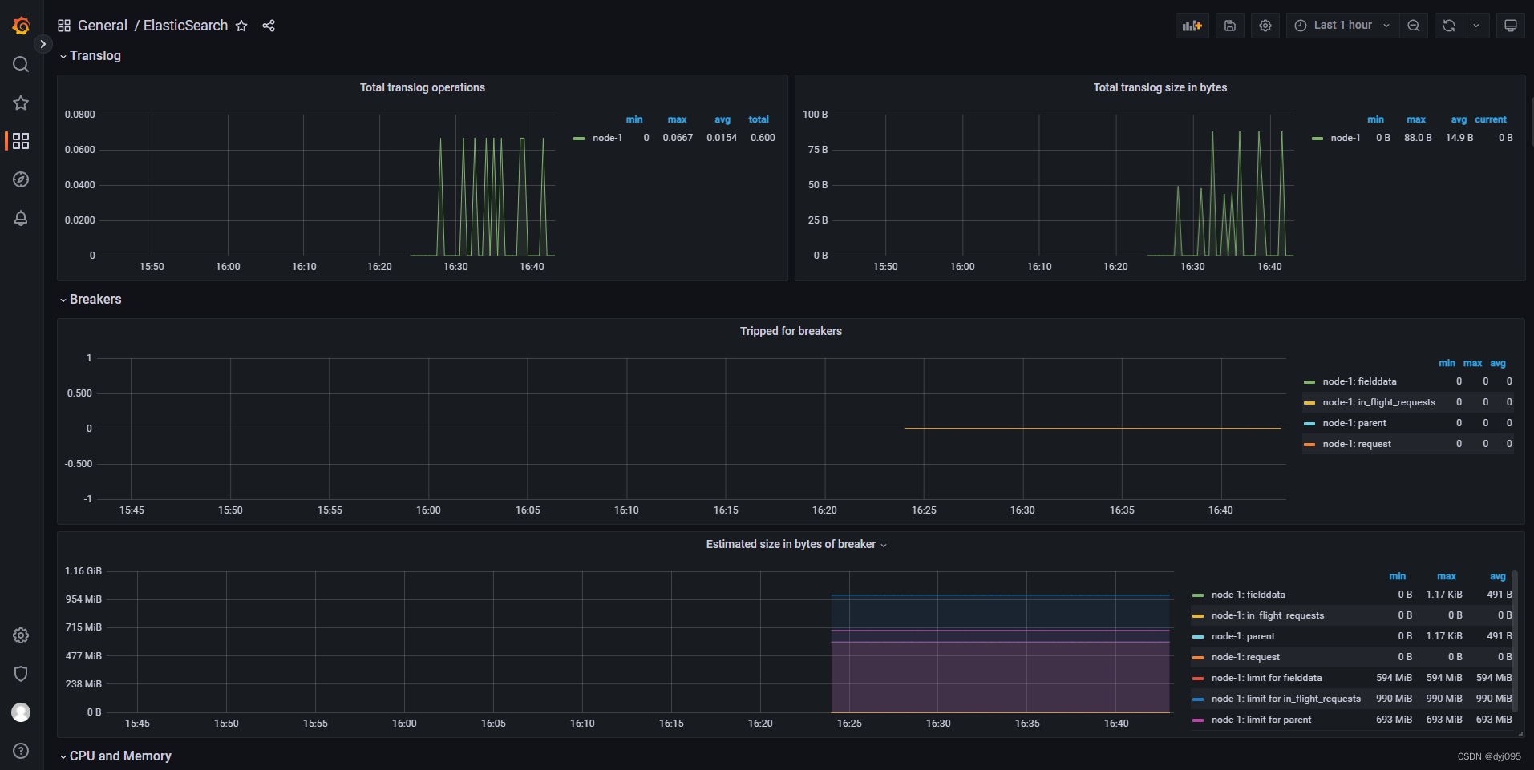The height and width of the screenshot is (770, 1534).
Task: Open the Server Admin shield icon
Action: click(x=21, y=674)
